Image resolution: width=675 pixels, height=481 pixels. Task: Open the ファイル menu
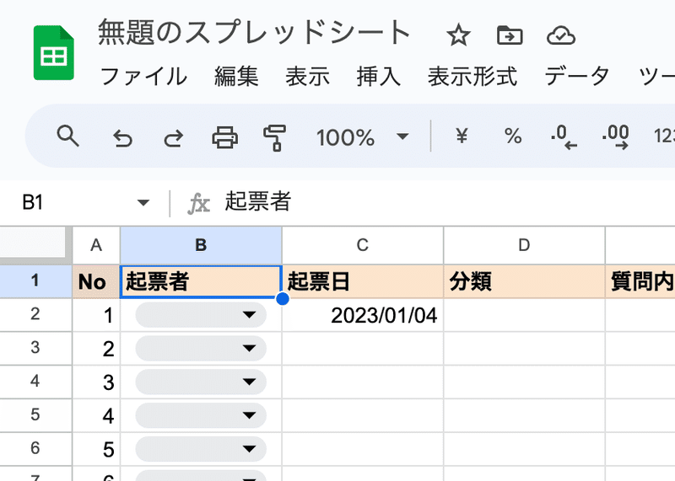pyautogui.click(x=143, y=77)
